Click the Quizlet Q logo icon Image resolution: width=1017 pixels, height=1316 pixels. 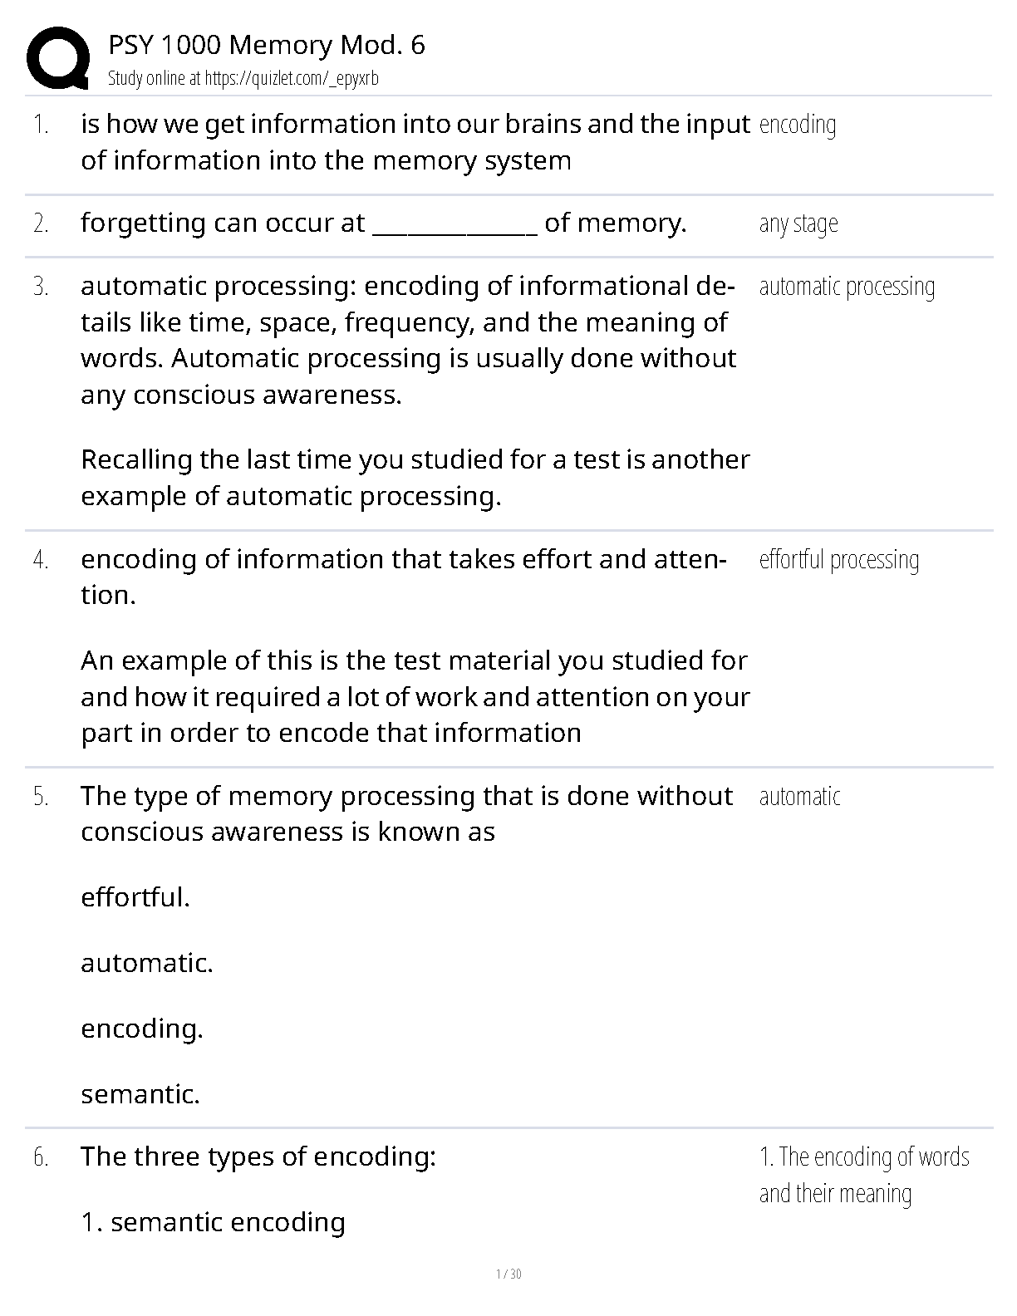click(58, 58)
